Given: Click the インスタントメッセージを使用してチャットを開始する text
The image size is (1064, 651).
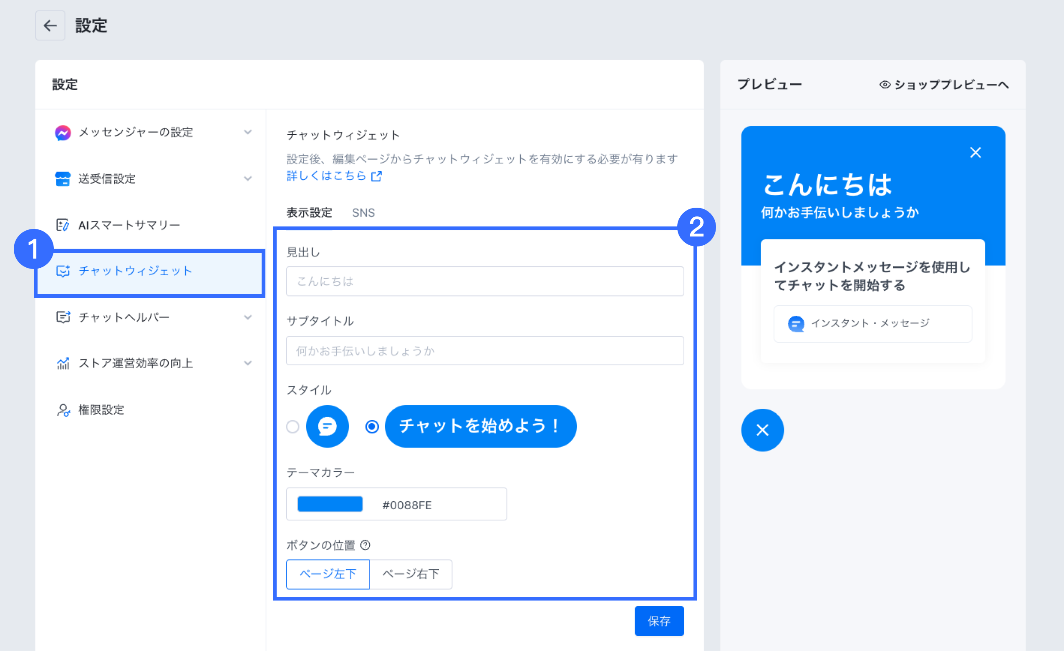Looking at the screenshot, I should (x=872, y=276).
